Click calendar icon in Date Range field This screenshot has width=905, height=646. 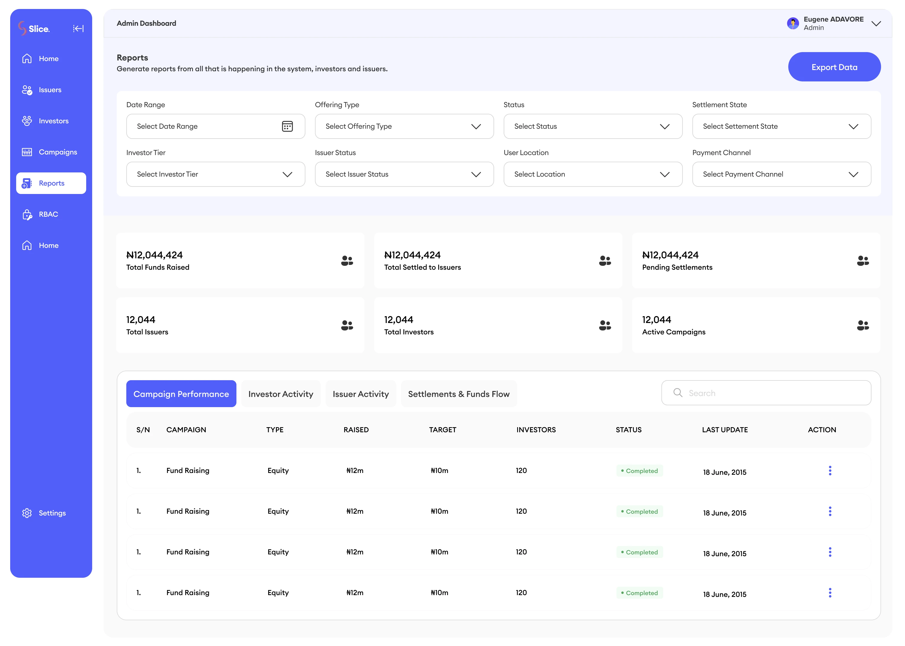pos(287,126)
